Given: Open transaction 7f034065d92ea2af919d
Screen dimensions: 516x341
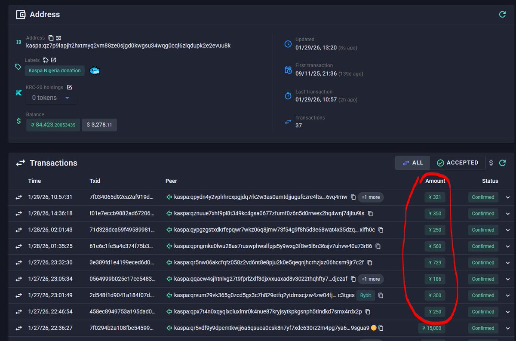Looking at the screenshot, I should (121, 197).
